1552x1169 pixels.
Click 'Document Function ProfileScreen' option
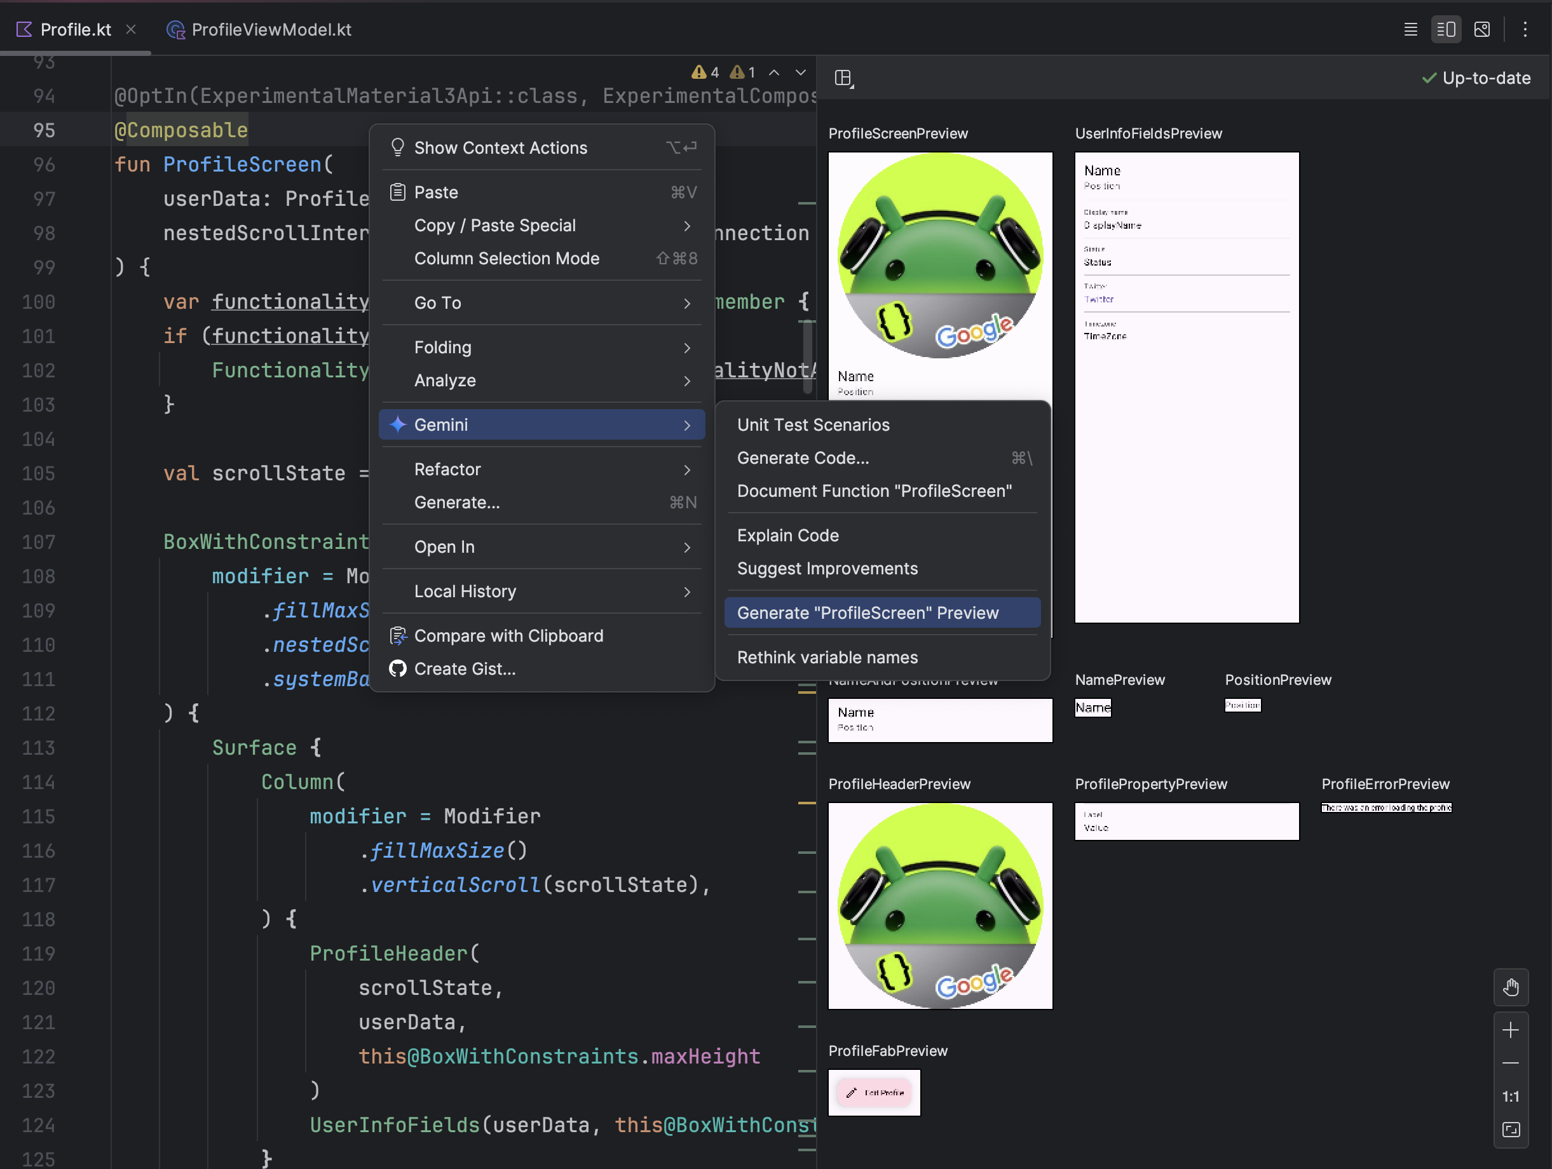point(875,490)
